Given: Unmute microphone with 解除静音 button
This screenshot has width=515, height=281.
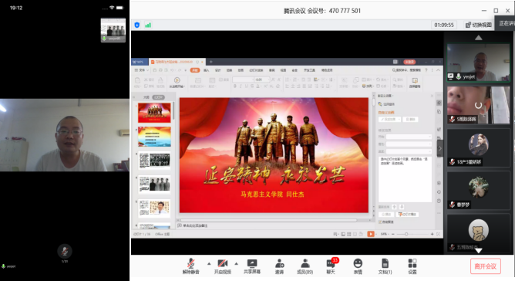Looking at the screenshot, I should [x=191, y=266].
